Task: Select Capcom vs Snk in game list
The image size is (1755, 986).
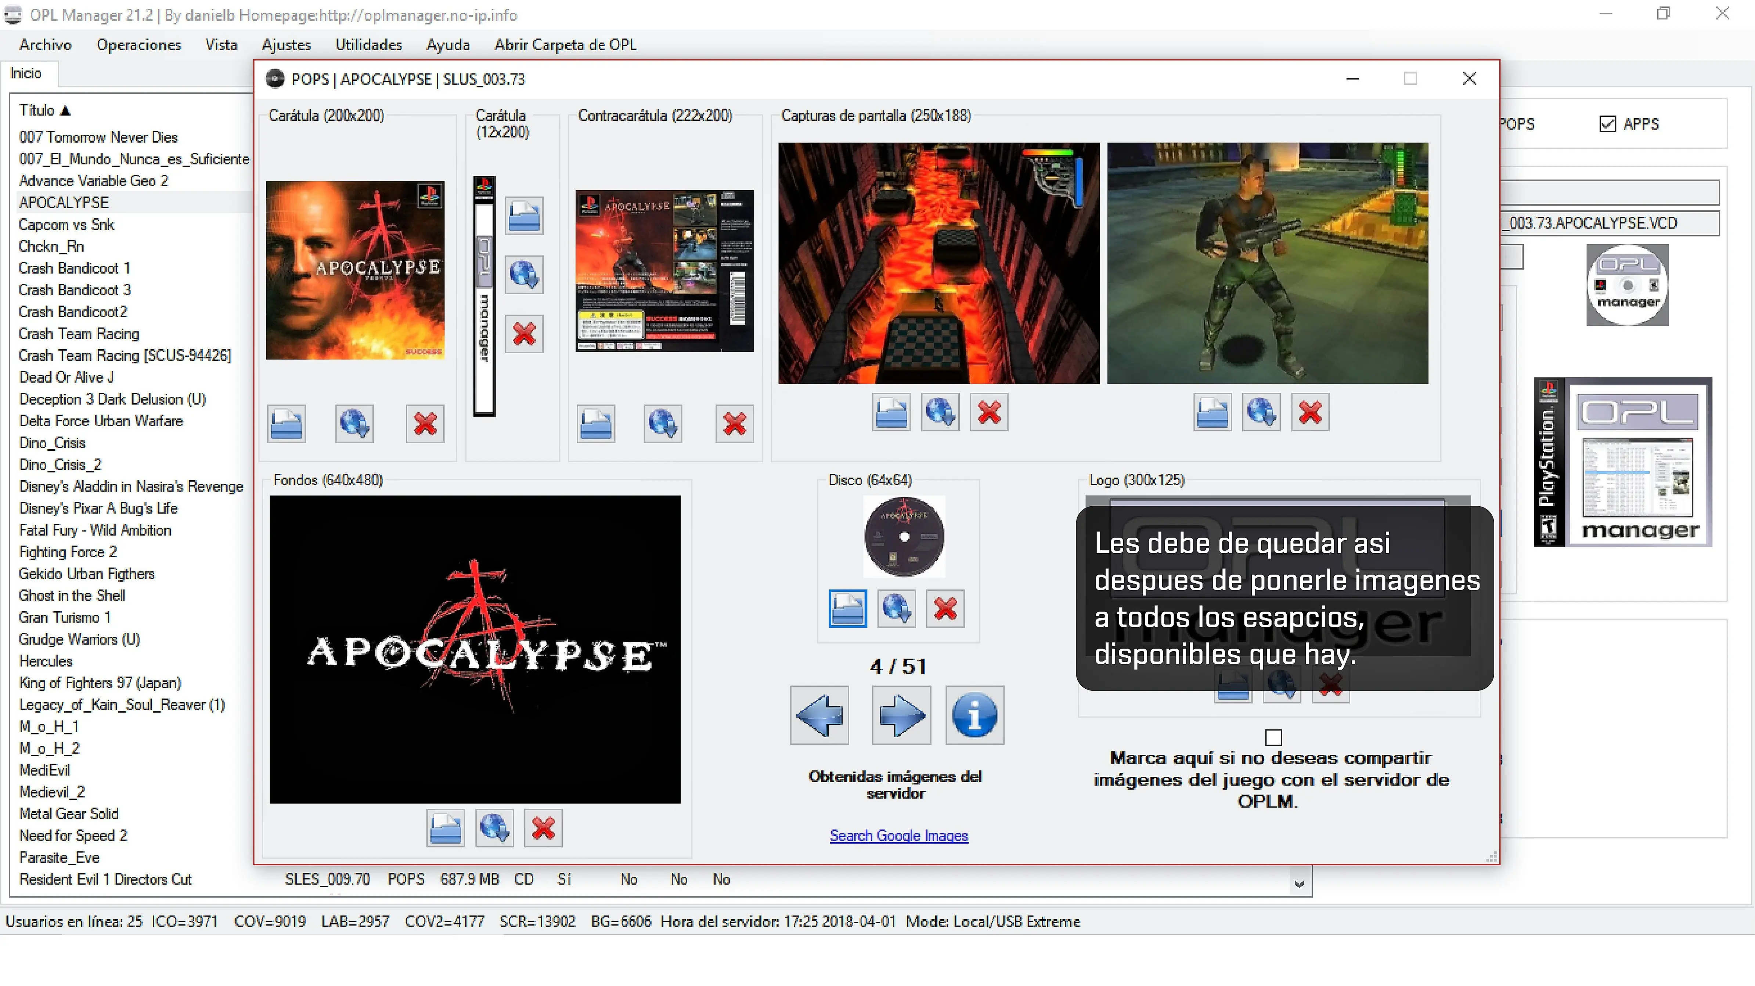Action: (x=66, y=225)
